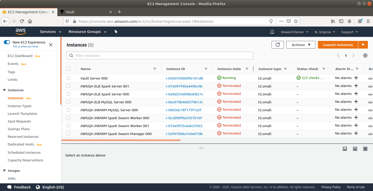The image size is (373, 191).
Task: Switch to the Vault browser tab
Action: [86, 12]
